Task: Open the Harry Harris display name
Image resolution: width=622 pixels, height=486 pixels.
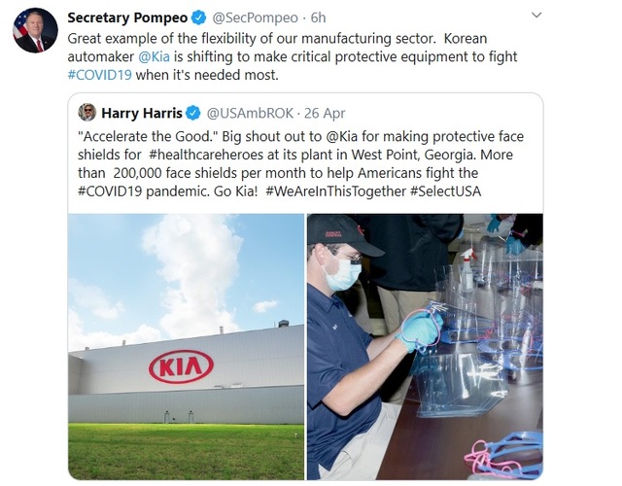Action: [x=142, y=113]
